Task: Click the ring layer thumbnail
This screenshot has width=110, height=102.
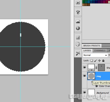Action: tap(91, 76)
